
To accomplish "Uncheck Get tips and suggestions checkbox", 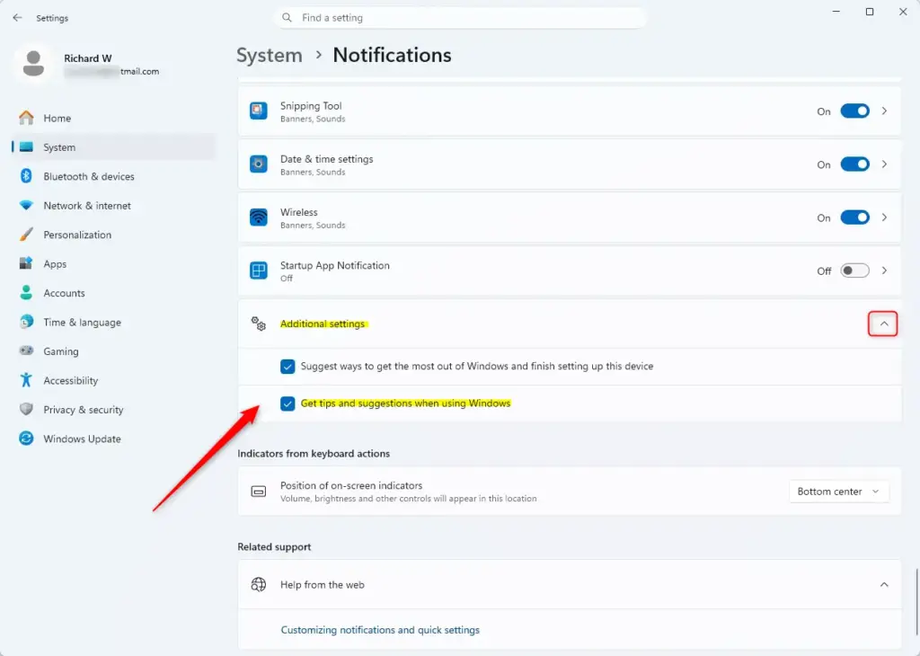I will tap(287, 403).
